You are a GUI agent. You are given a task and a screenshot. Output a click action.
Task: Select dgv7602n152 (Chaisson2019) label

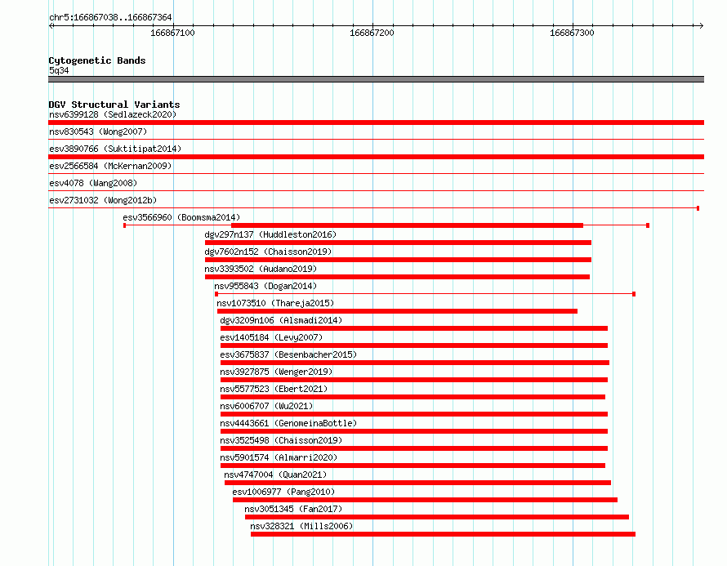pos(268,252)
